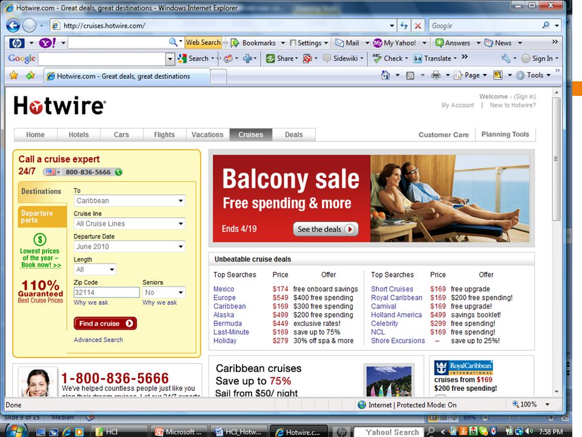This screenshot has width=582, height=437.
Task: Click the Advanced Search link
Action: (98, 340)
